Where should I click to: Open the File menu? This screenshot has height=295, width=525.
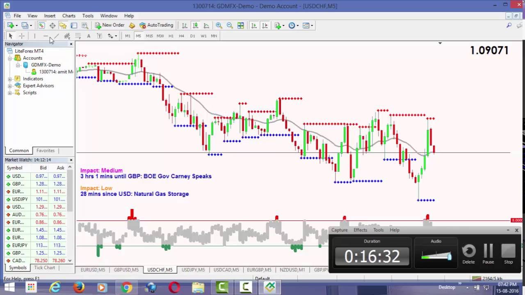(x=17, y=16)
